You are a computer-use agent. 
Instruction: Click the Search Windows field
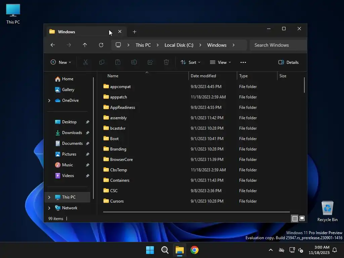click(x=278, y=45)
